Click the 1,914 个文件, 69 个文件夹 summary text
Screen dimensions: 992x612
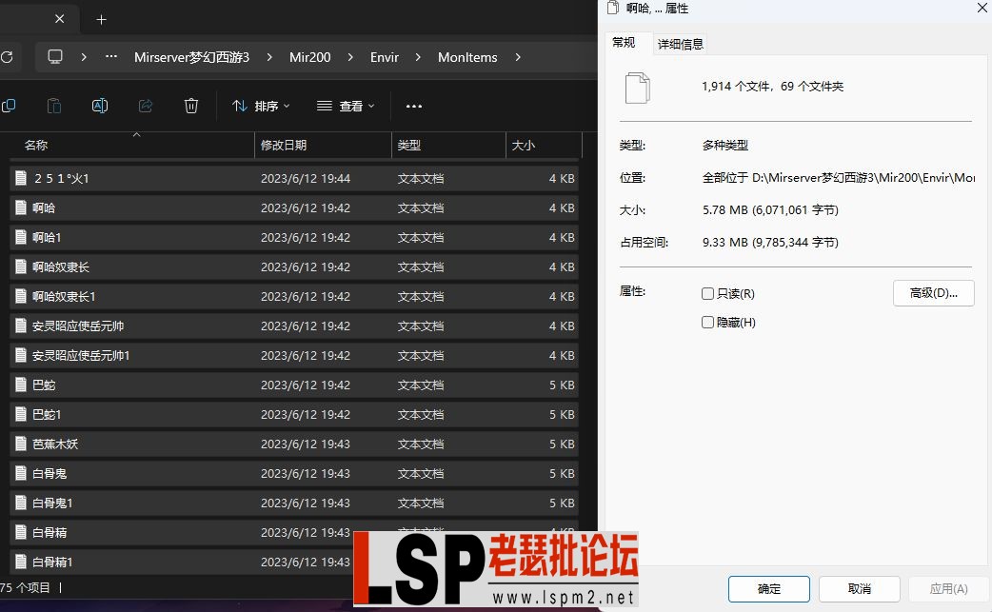(x=772, y=86)
